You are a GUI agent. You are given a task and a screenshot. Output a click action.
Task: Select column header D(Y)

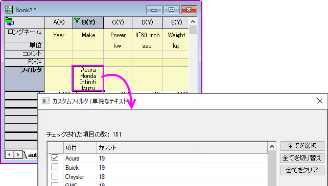tap(147, 22)
